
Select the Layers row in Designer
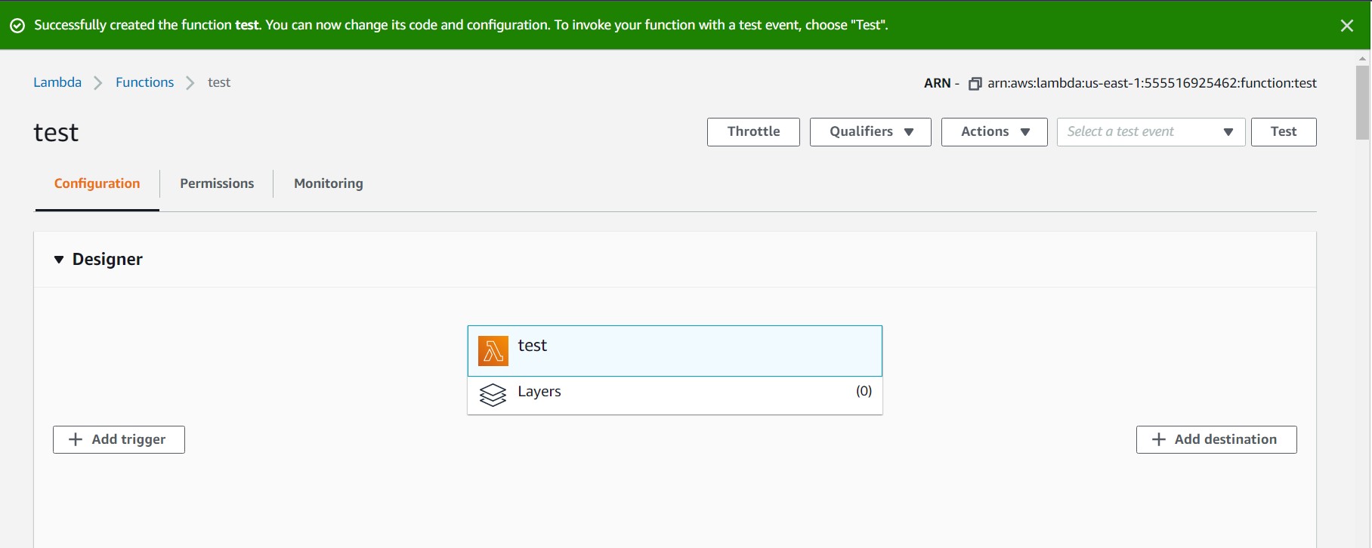(675, 395)
